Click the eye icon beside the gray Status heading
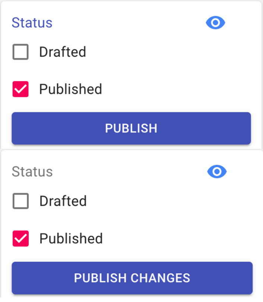263x302 pixels. (x=217, y=172)
